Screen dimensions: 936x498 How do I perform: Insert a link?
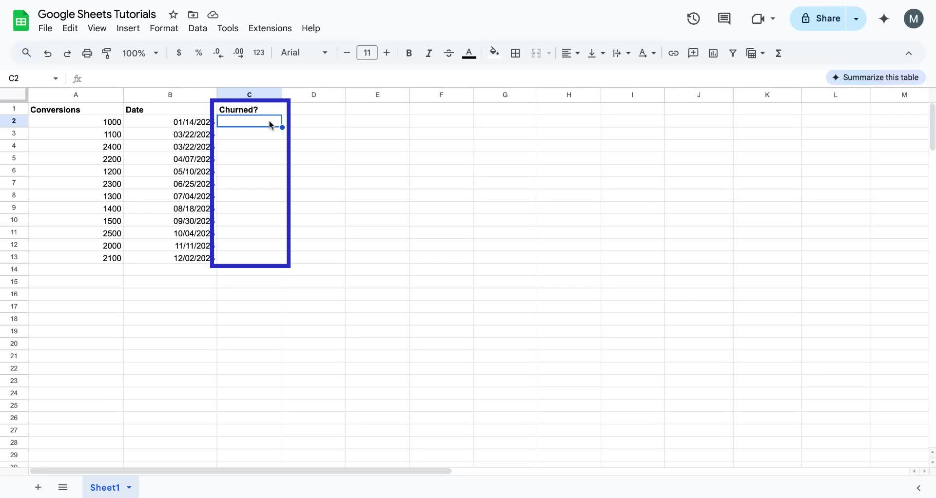673,53
